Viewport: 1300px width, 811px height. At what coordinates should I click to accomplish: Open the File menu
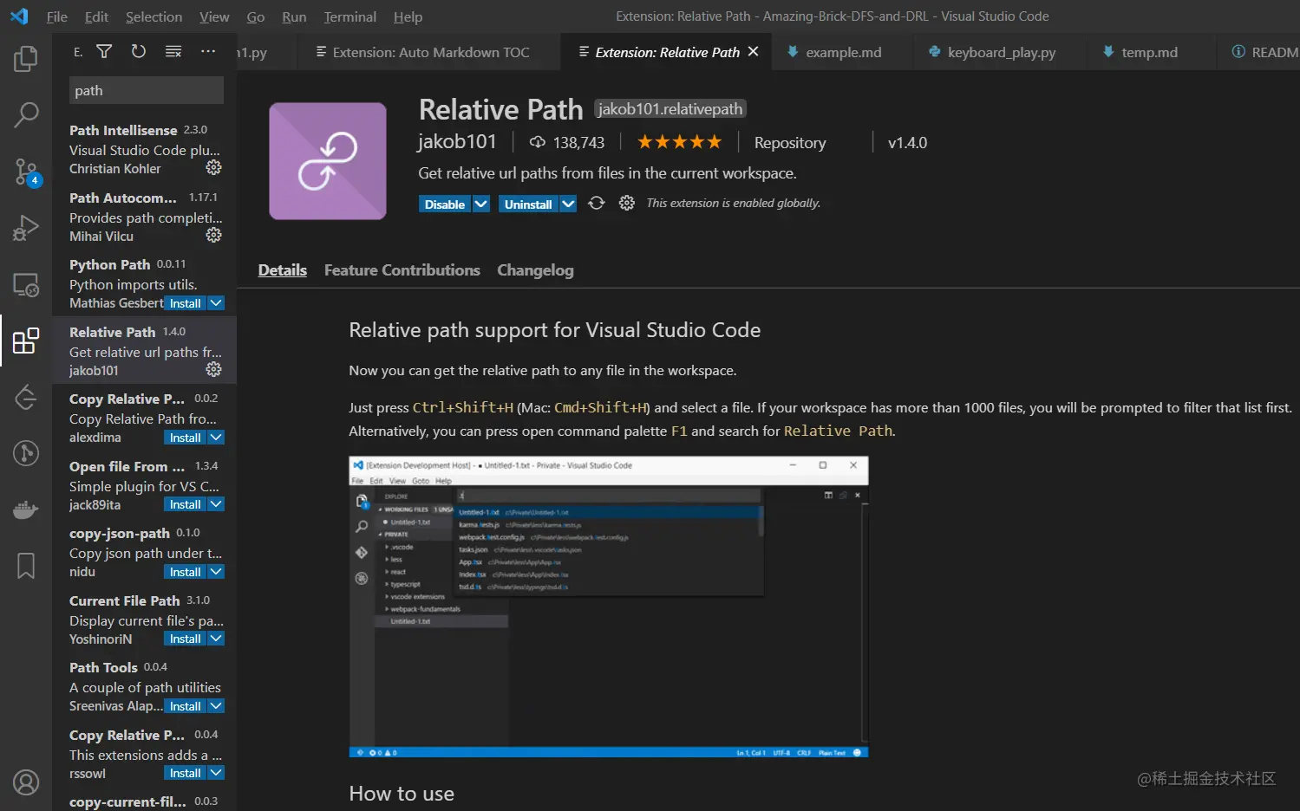pyautogui.click(x=56, y=16)
